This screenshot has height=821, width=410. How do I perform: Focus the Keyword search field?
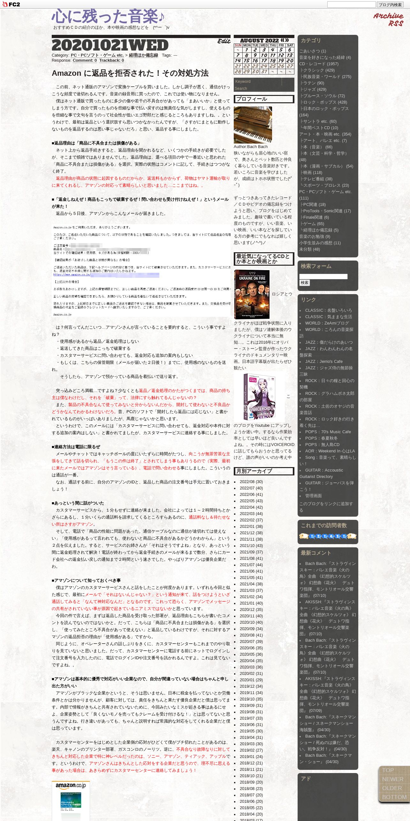(258, 82)
